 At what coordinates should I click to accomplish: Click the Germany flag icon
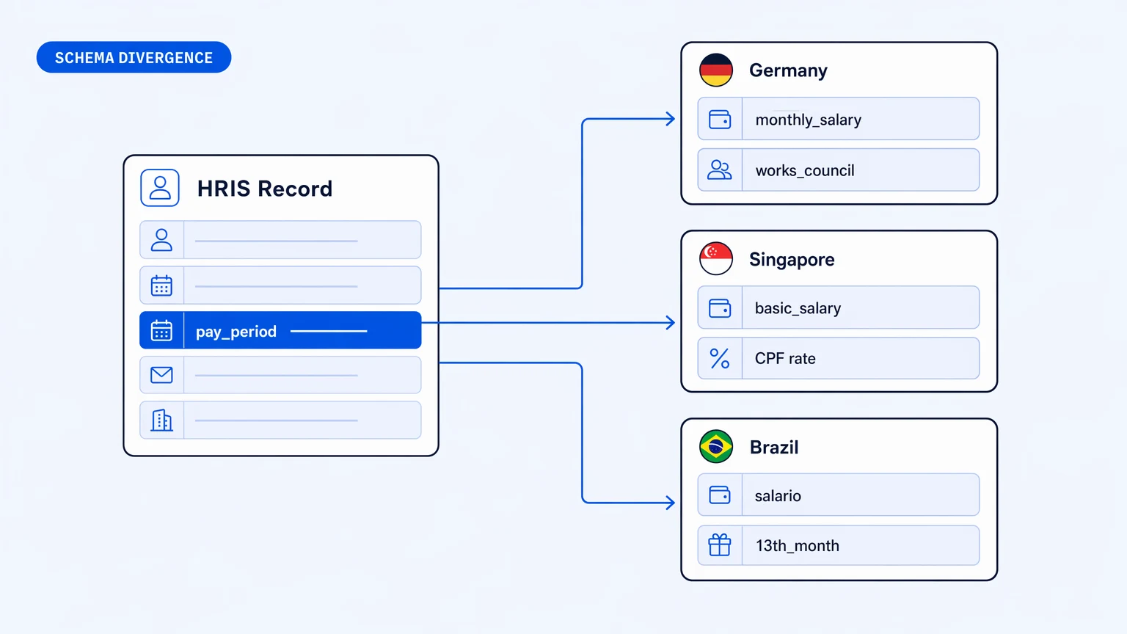point(716,70)
